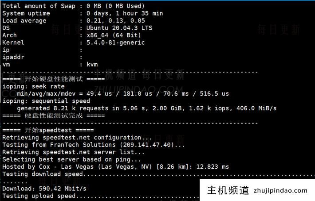Click the 开始硬盘性能测试 header
Image resolution: width=315 pixels, height=201 pixels.
[53, 79]
